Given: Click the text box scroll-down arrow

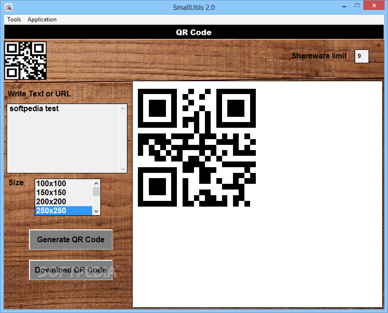Looking at the screenshot, I should pos(123,169).
